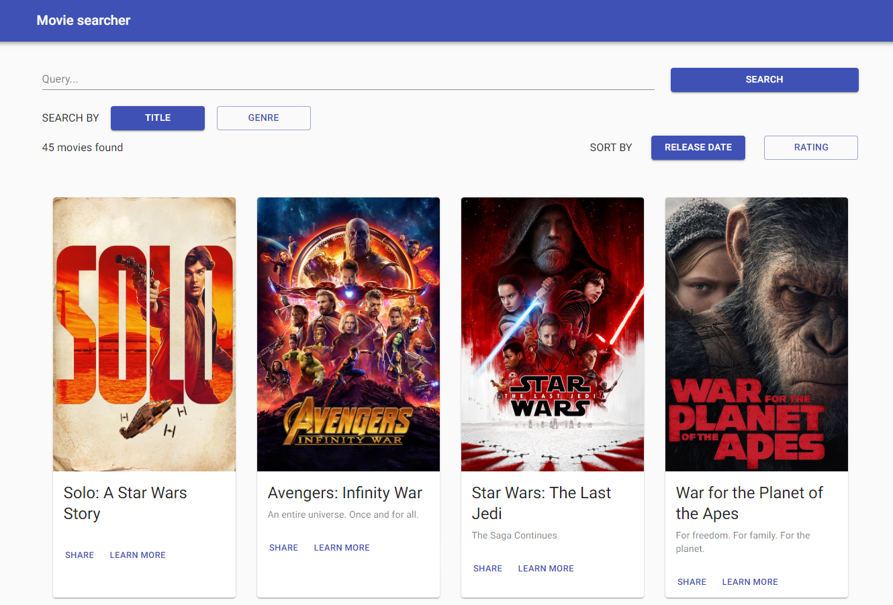
Task: Select search by GENRE
Action: coord(263,118)
